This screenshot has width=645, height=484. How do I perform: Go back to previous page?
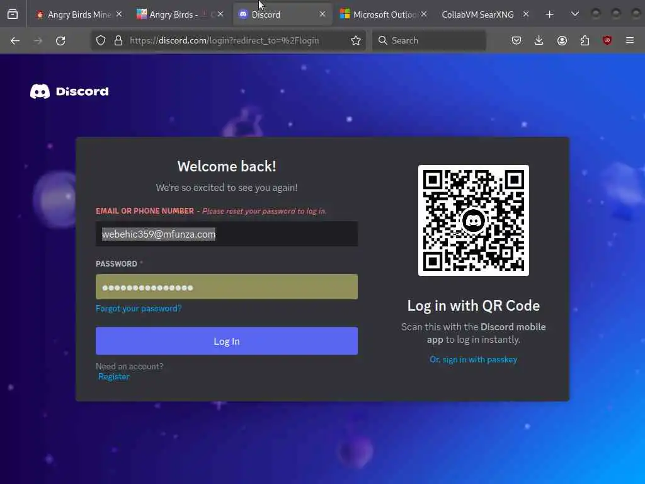click(15, 40)
